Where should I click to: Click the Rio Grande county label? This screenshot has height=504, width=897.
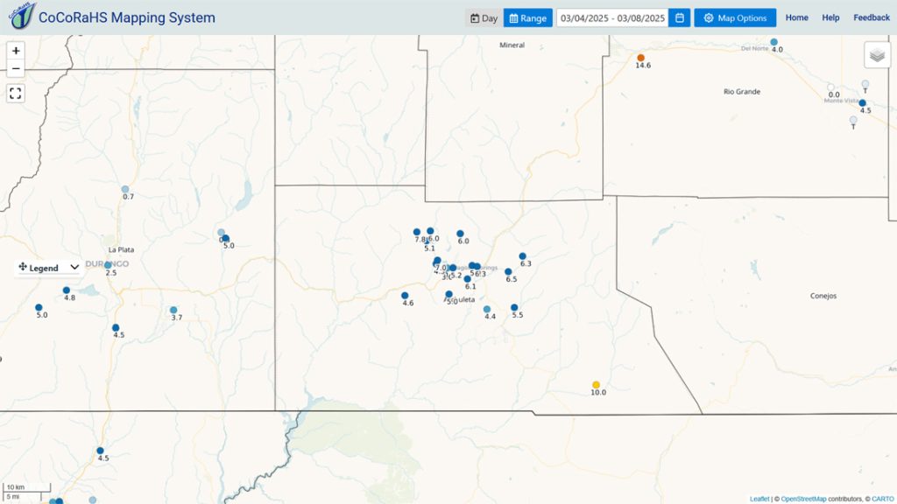tap(742, 91)
